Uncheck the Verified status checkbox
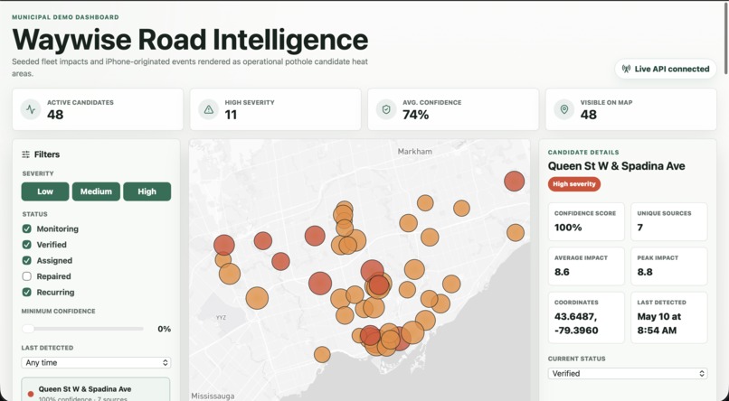Image resolution: width=729 pixels, height=401 pixels. click(x=27, y=245)
